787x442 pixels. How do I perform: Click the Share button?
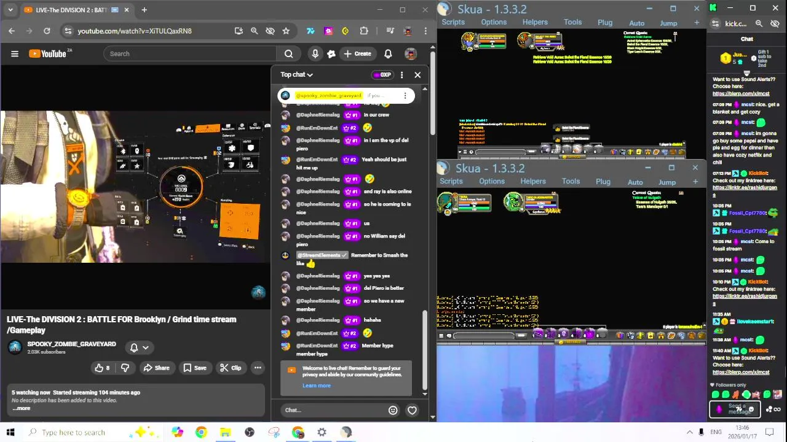tap(156, 368)
